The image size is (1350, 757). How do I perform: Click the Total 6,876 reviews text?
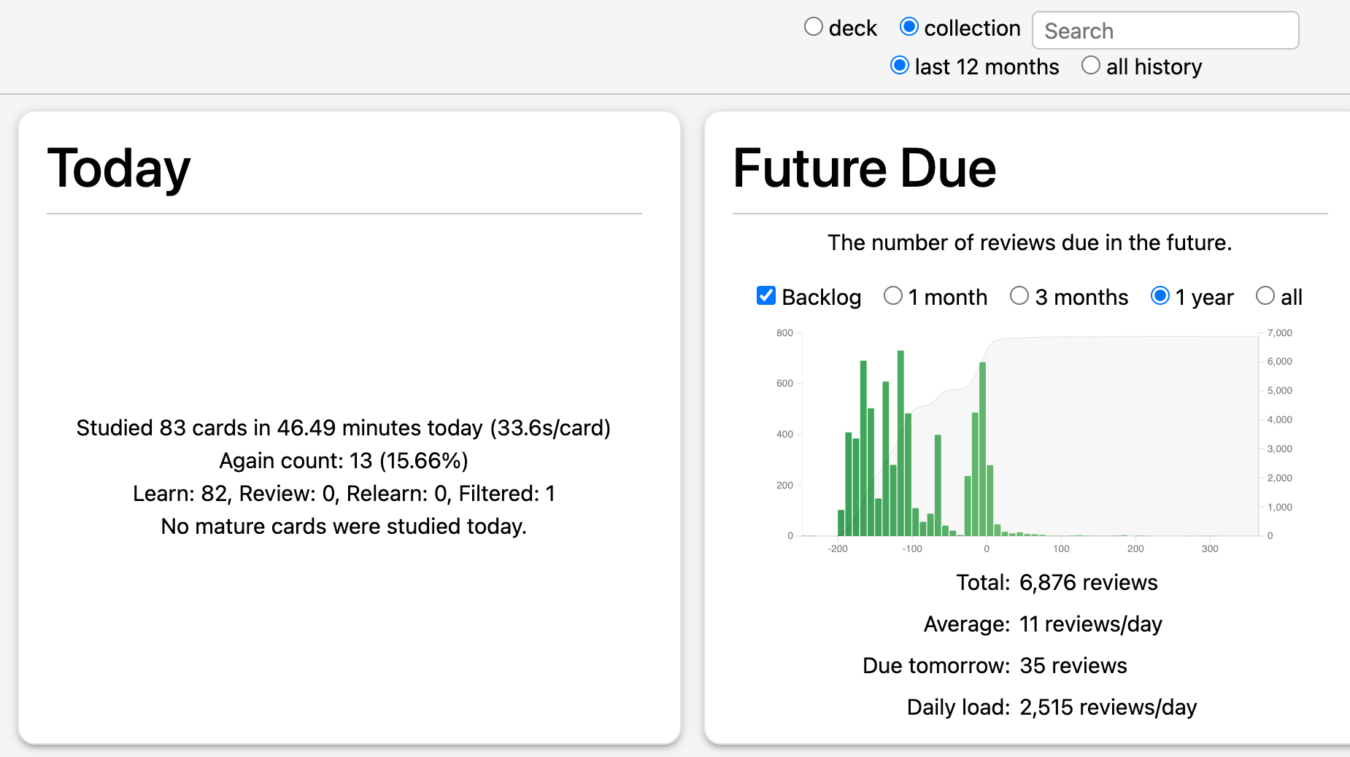coord(1057,583)
